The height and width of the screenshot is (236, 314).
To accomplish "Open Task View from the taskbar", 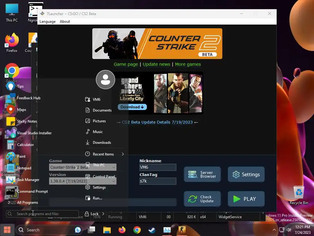I will 92,230.
